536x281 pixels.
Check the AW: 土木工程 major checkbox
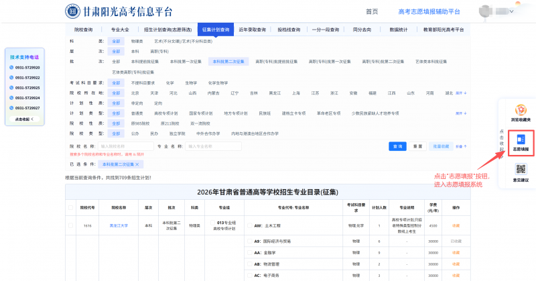tap(250, 225)
